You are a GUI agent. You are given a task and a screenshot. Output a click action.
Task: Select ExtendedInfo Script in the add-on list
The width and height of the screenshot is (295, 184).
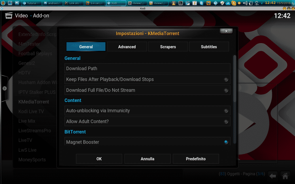click(37, 34)
